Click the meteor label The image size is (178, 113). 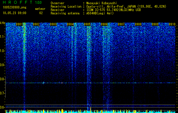[40, 9]
